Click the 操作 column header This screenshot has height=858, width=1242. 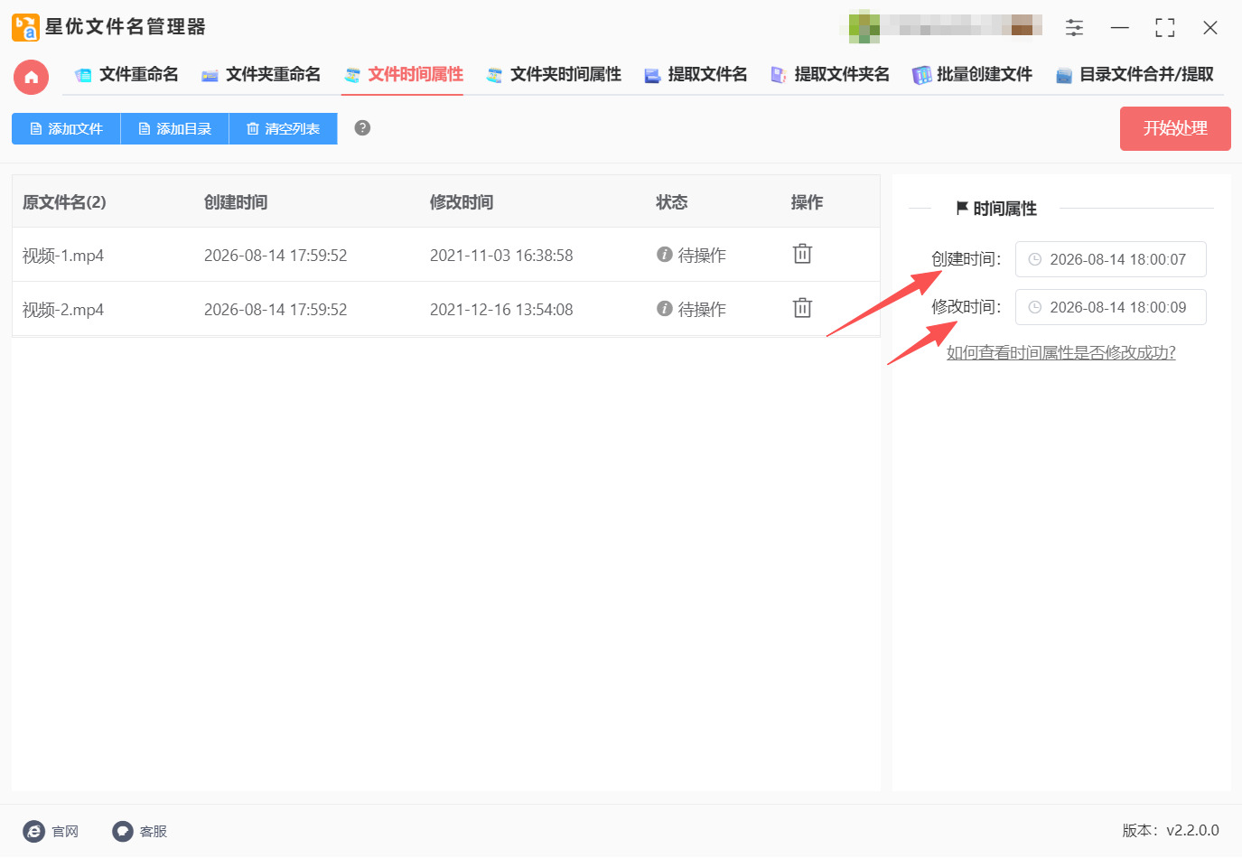coord(807,202)
